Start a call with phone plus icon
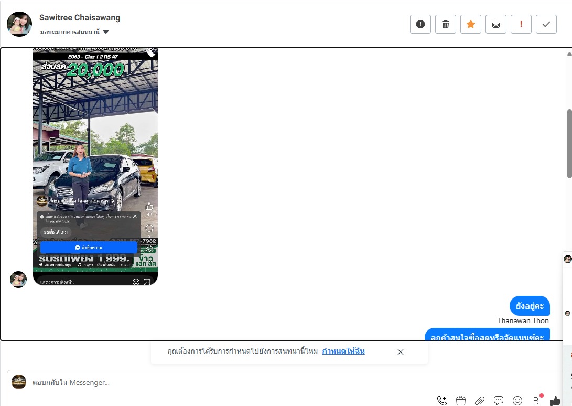 (442, 401)
